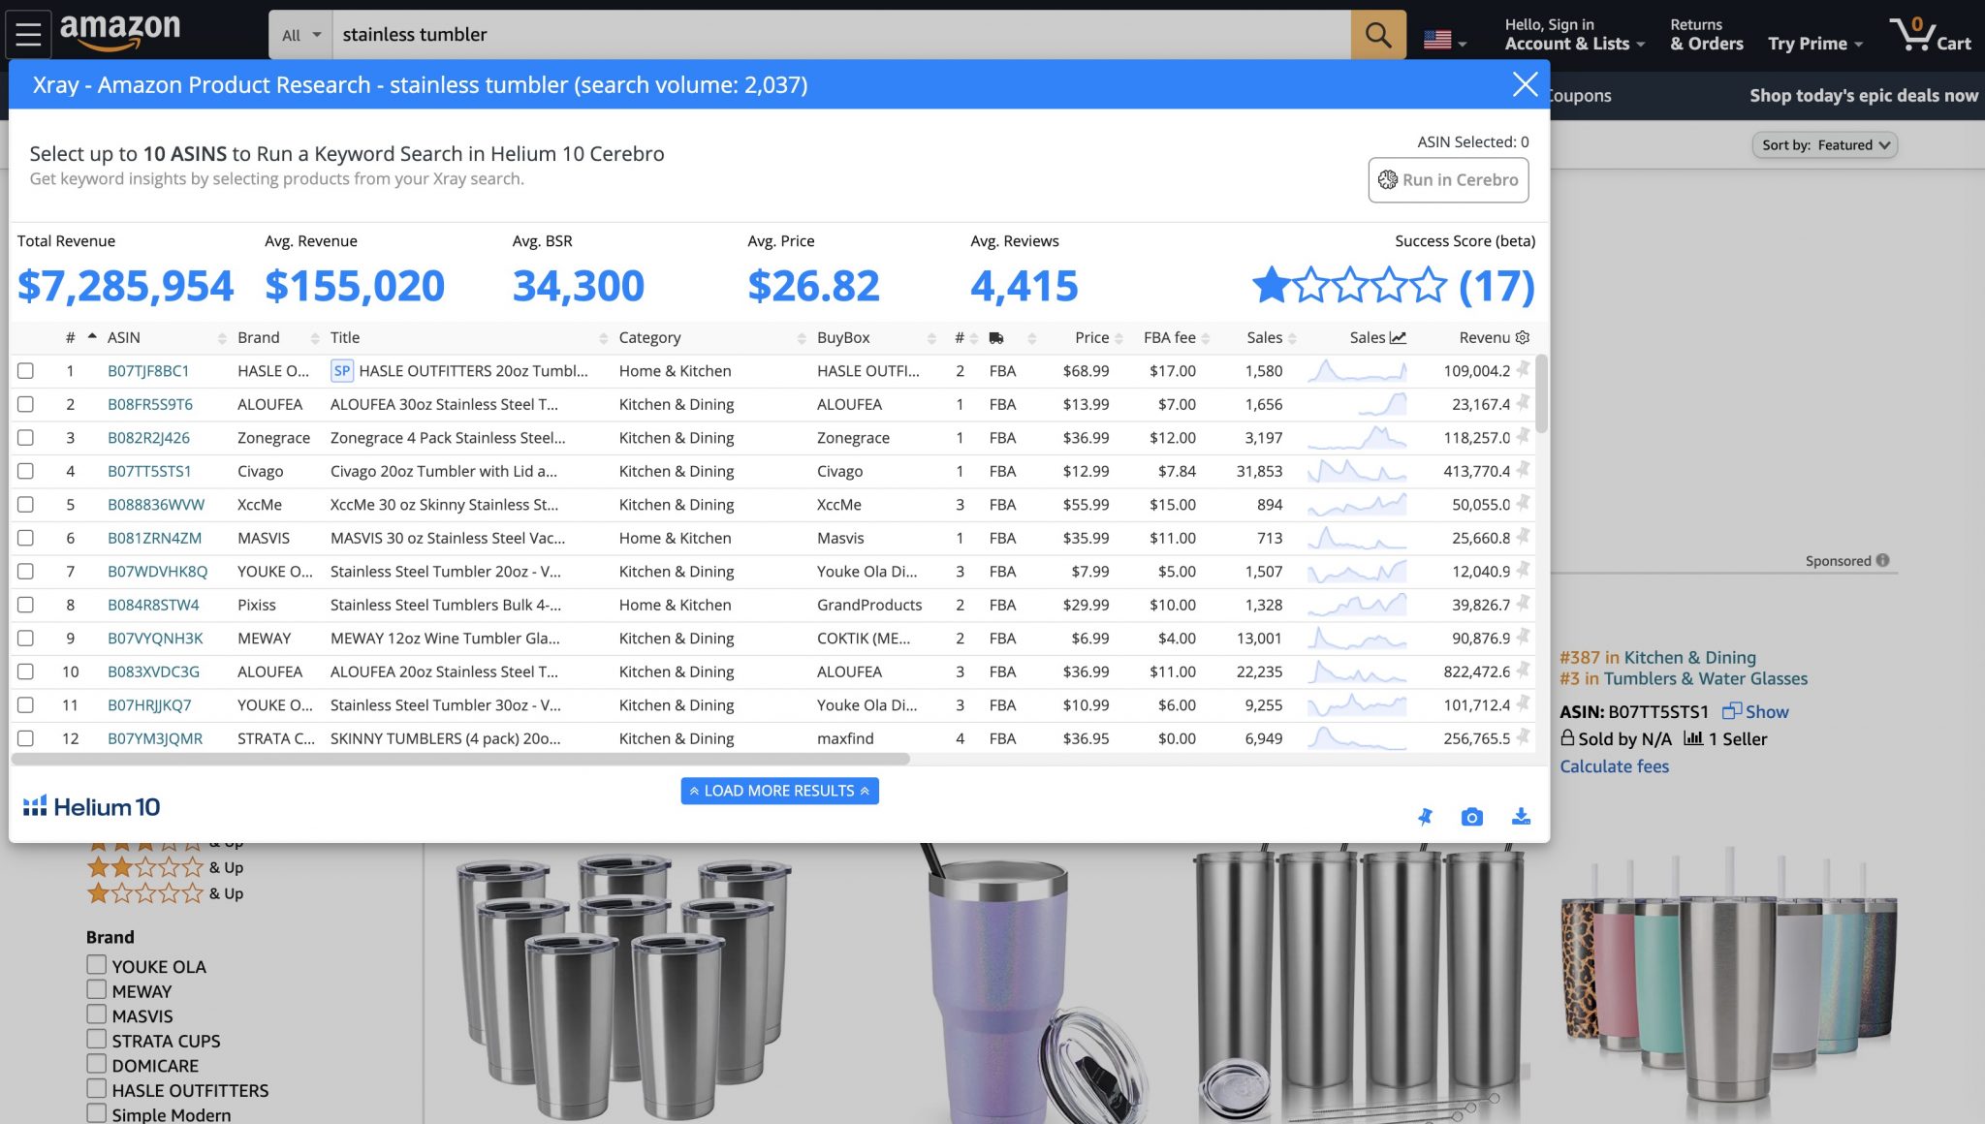The height and width of the screenshot is (1124, 1985).
Task: Pin the MEWAY product row
Action: 1524,638
